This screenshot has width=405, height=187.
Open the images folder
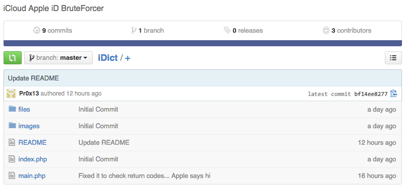[29, 126]
